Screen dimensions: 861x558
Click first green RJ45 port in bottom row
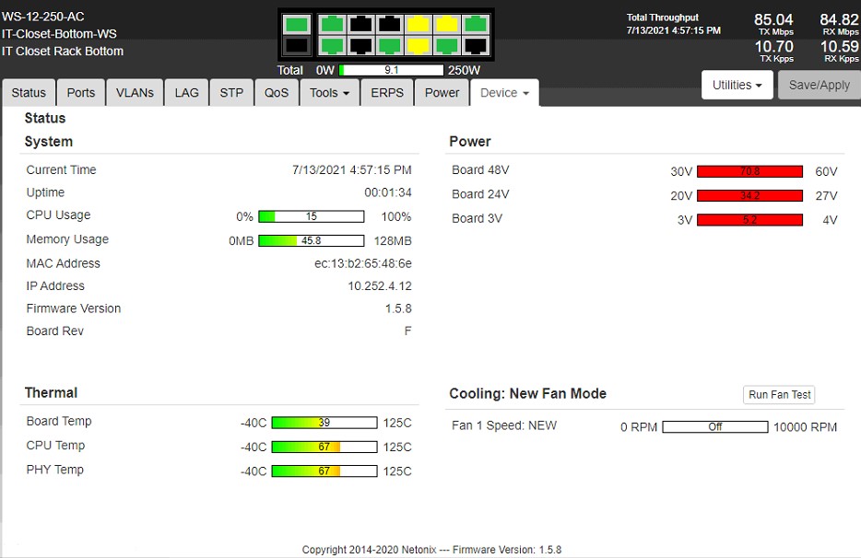pos(332,45)
